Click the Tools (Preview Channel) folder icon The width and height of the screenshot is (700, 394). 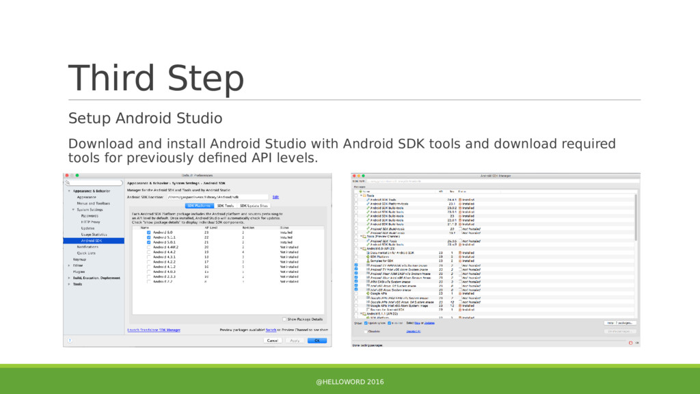(365, 237)
